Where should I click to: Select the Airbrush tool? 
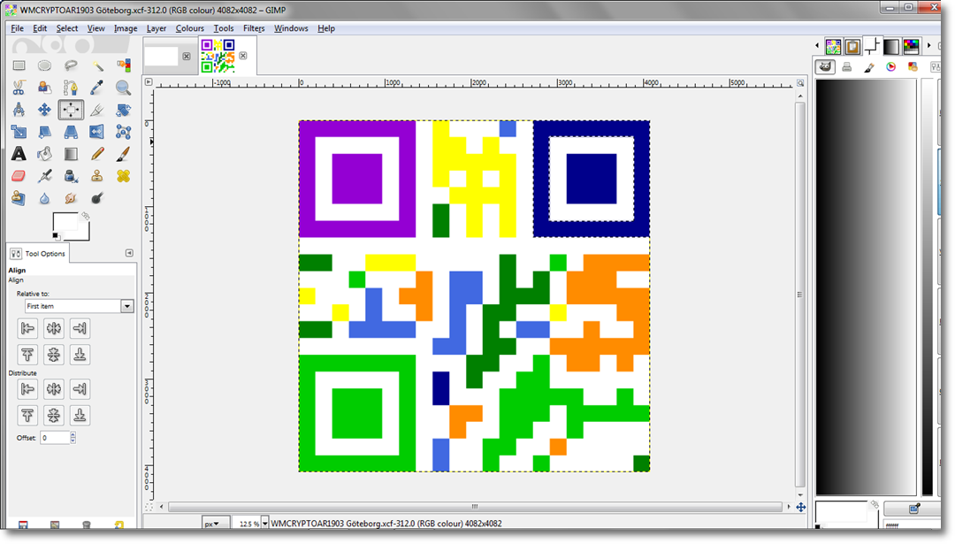pyautogui.click(x=44, y=176)
